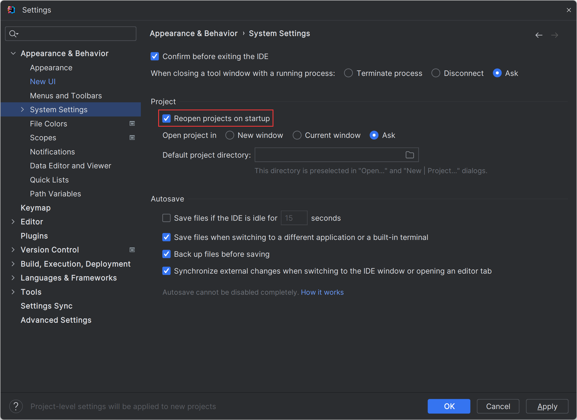Viewport: 577px width, 420px height.
Task: Toggle Synchronize external changes checkbox
Action: [166, 271]
